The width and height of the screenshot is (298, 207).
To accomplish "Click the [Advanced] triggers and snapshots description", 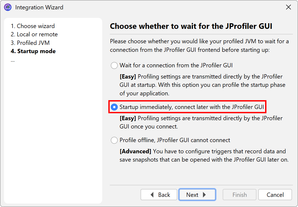I will (204, 155).
